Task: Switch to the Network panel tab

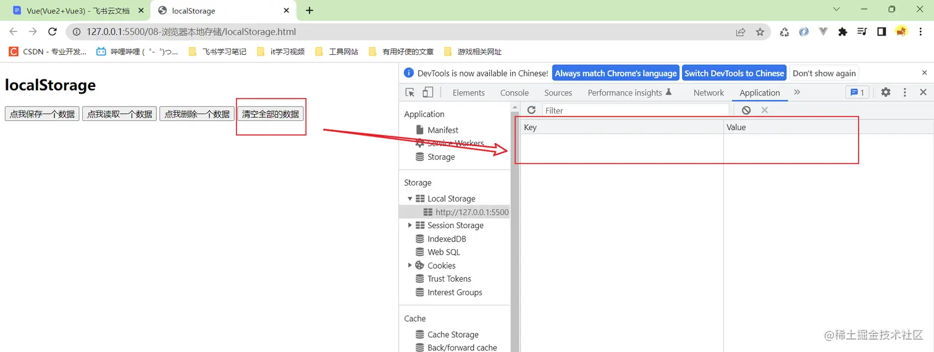Action: tap(709, 92)
